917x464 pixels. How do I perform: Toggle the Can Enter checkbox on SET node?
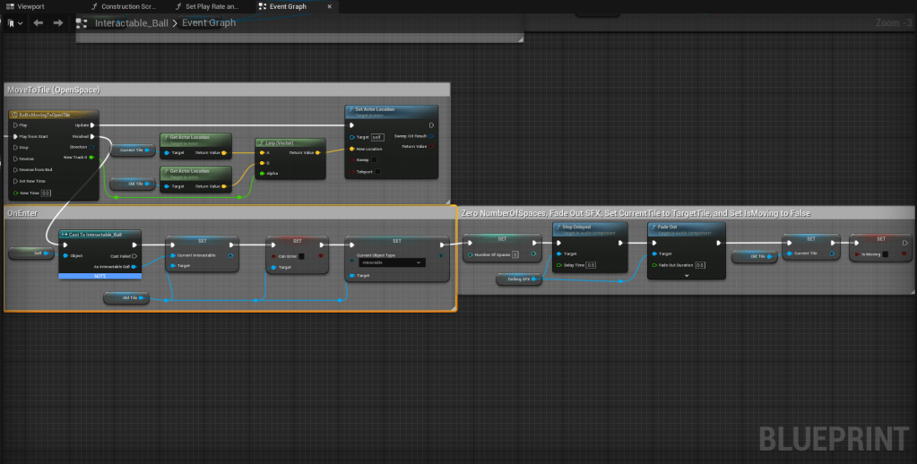click(301, 256)
